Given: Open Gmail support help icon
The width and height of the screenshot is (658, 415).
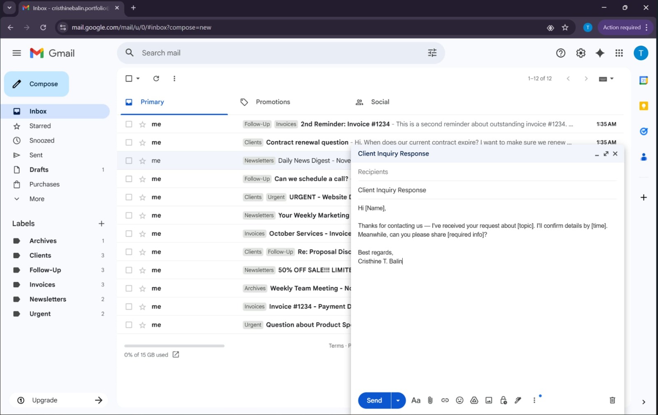Looking at the screenshot, I should (x=561, y=53).
